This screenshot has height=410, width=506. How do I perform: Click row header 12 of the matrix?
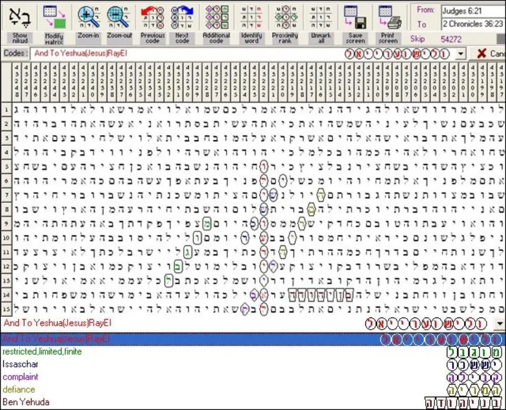click(6, 266)
